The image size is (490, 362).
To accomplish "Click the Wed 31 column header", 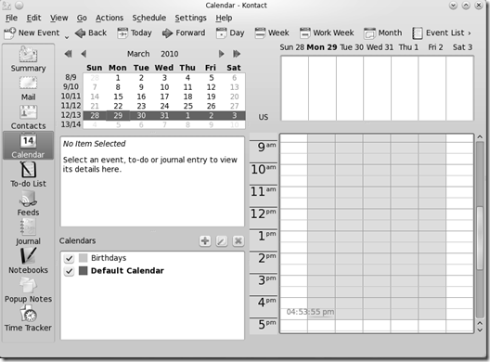I will click(380, 47).
